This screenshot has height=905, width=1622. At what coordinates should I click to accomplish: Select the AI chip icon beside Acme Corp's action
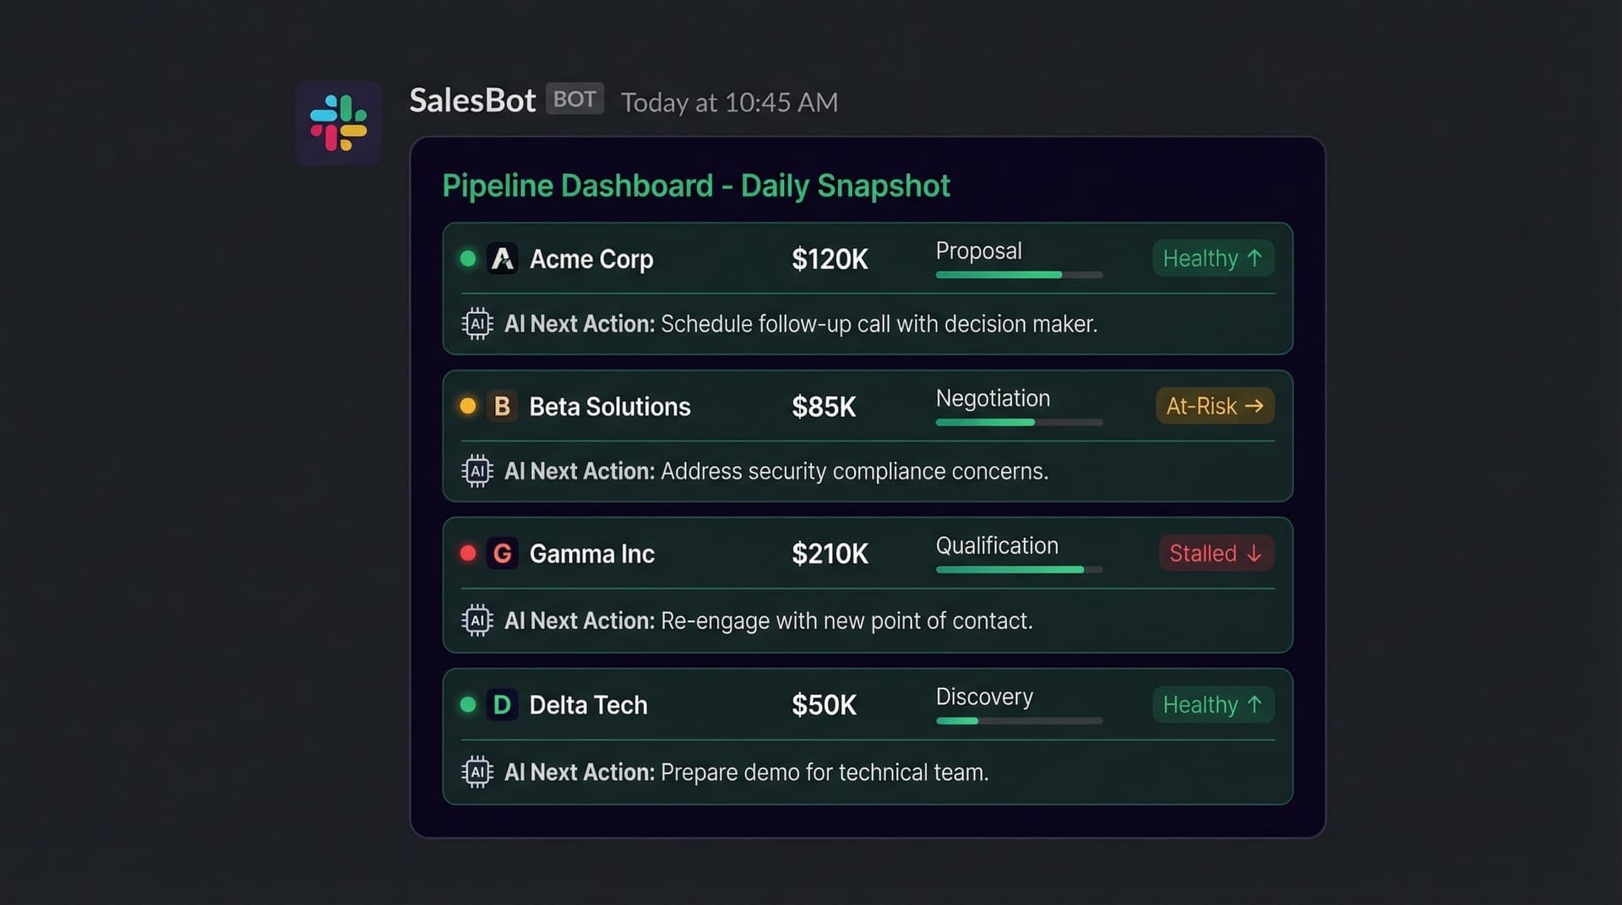477,323
